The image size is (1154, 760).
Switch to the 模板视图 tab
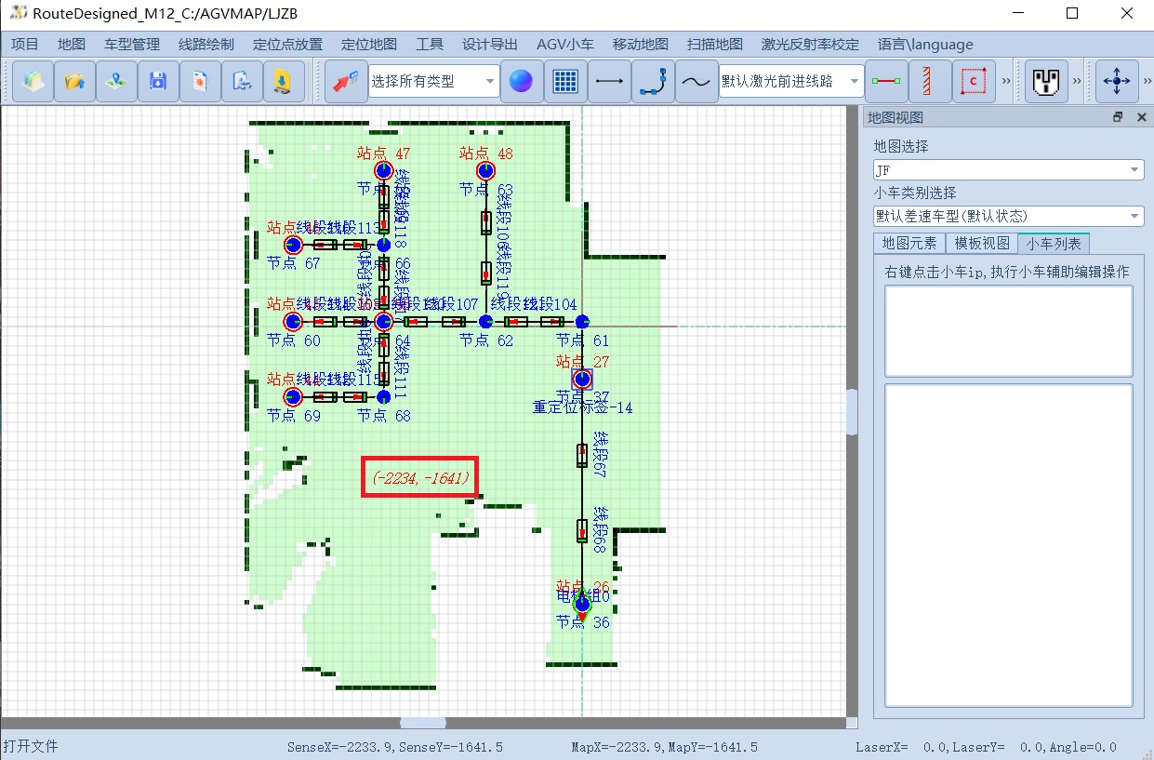pos(982,244)
